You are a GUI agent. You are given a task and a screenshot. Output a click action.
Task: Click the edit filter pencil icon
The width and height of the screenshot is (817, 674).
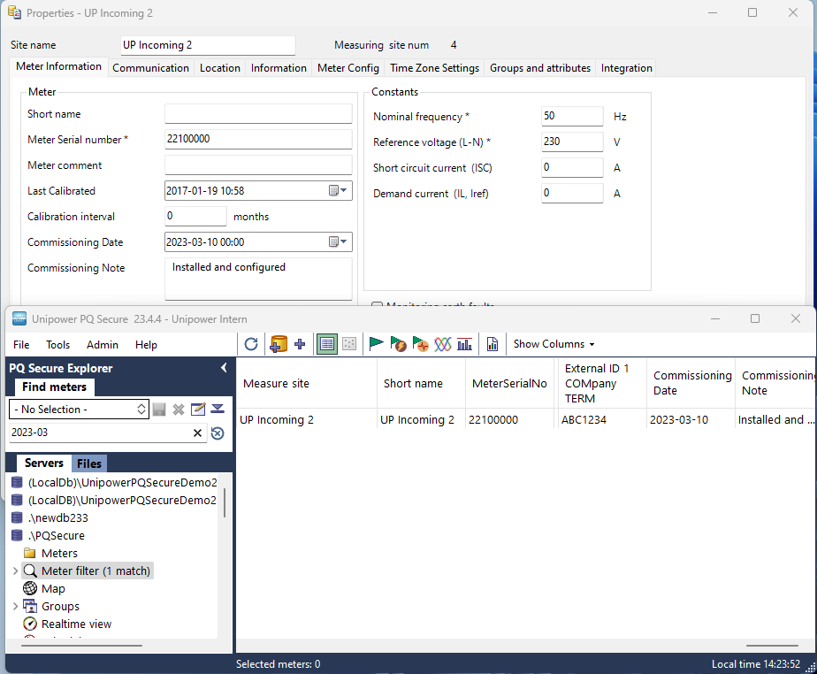[198, 410]
